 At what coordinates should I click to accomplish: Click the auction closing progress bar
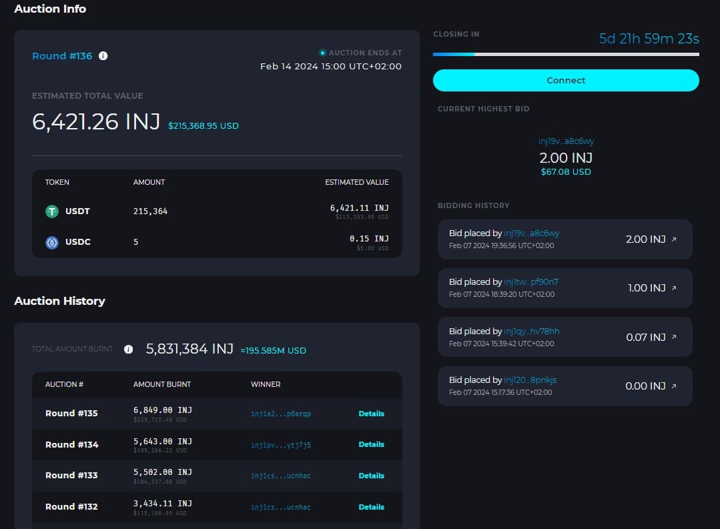[566, 54]
